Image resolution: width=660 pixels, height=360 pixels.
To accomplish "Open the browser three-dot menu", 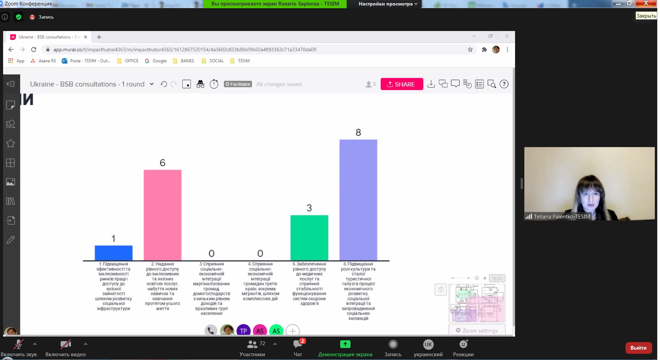I will point(507,50).
